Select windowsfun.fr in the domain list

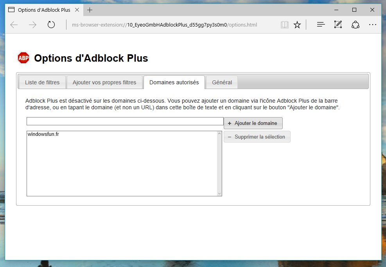tap(43, 134)
